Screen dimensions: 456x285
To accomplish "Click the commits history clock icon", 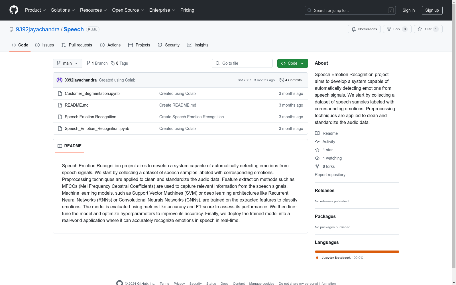I will pos(282,80).
